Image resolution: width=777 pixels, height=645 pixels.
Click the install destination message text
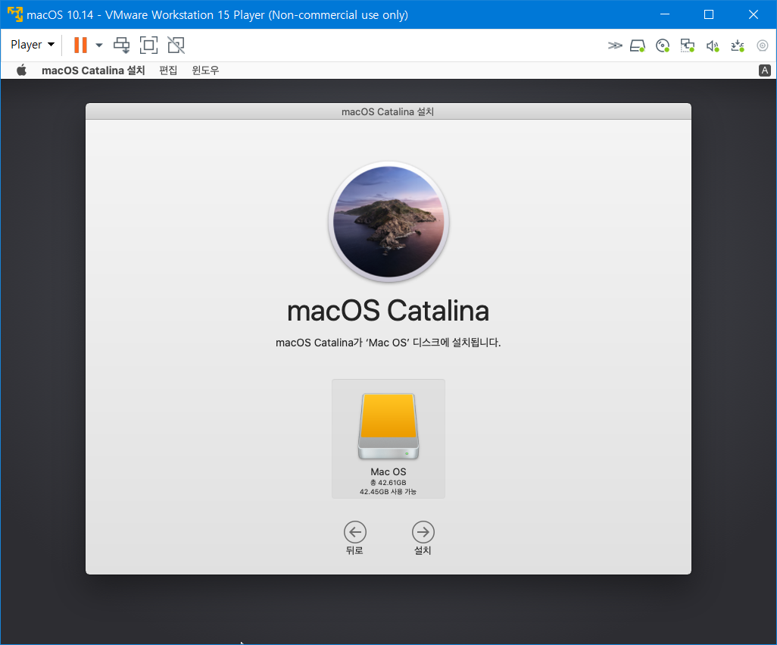coord(388,343)
